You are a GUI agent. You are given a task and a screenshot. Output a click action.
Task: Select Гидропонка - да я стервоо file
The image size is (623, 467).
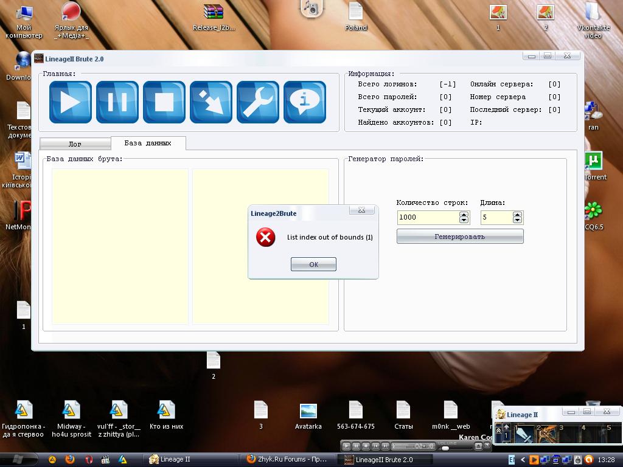24,419
